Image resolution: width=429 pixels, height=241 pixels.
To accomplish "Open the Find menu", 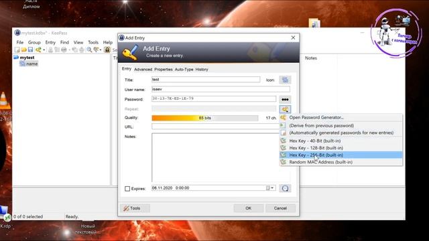I will coord(64,42).
